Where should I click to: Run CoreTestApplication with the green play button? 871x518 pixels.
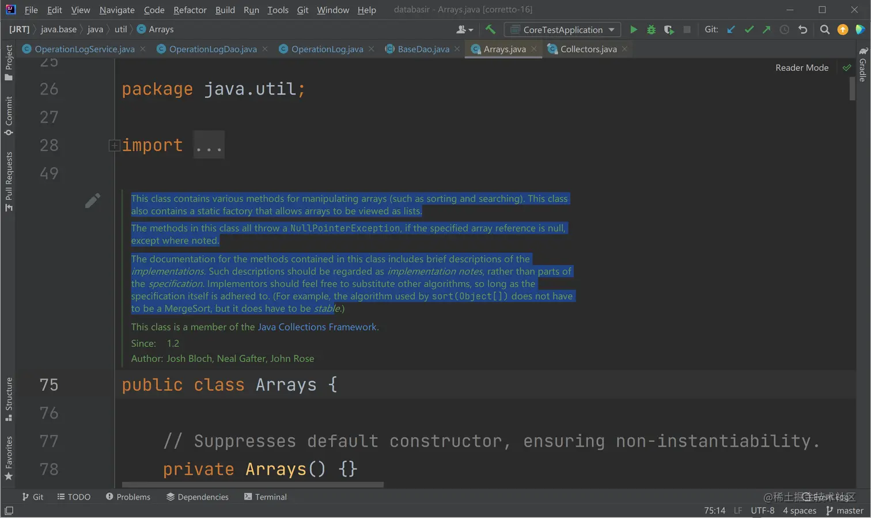(x=633, y=29)
